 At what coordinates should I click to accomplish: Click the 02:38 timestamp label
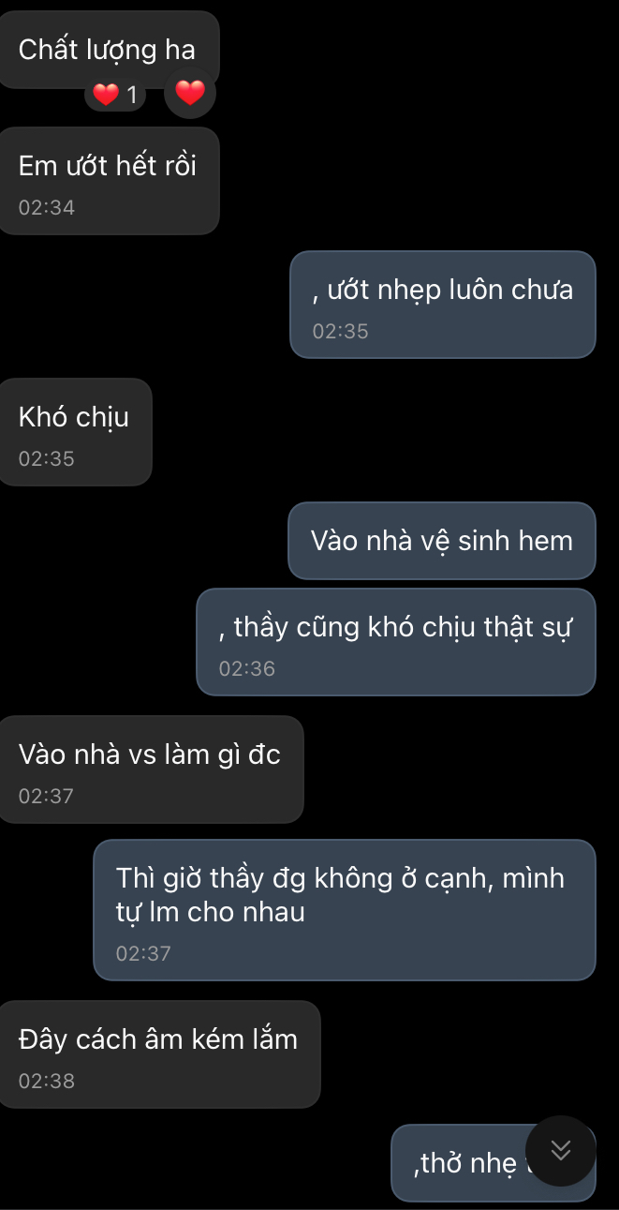pos(47,1081)
